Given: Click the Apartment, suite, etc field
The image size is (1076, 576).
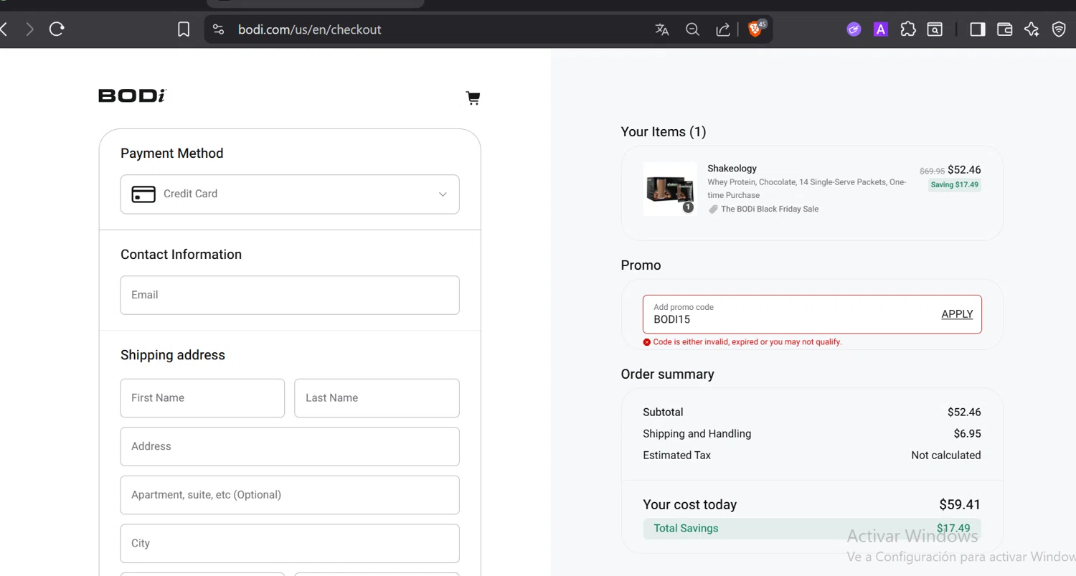Looking at the screenshot, I should (290, 495).
